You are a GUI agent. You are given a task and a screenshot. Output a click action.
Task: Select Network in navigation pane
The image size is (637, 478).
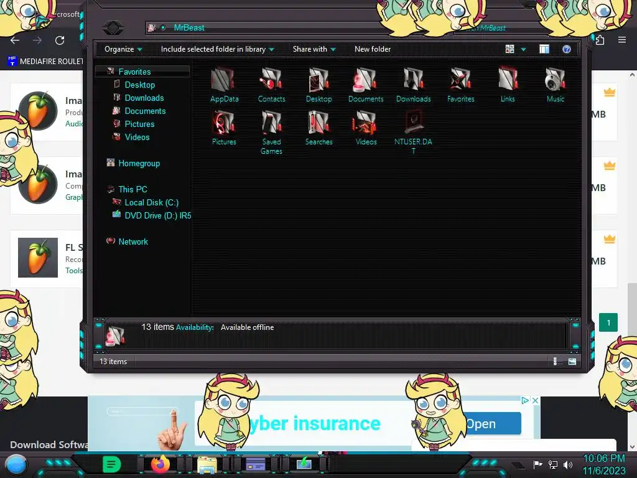(x=133, y=241)
